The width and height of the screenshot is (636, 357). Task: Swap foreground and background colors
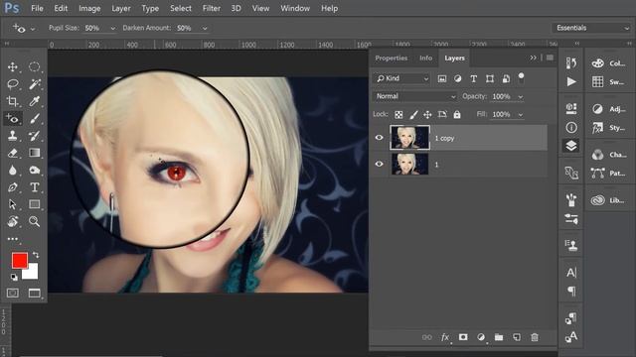(36, 255)
